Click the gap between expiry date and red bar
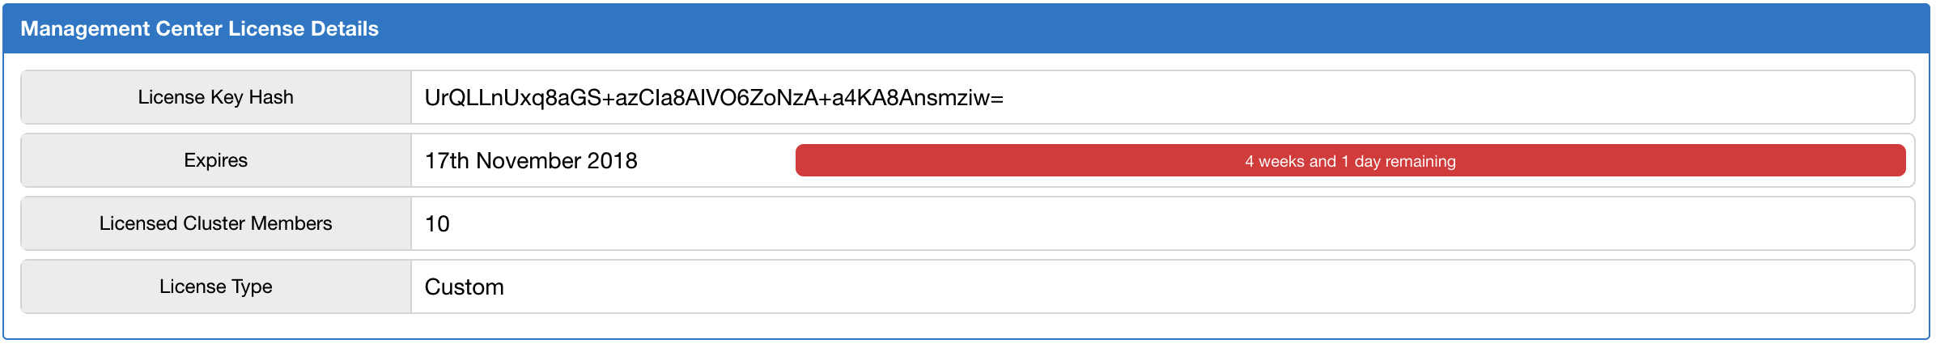Screen dimensions: 1936x348 [716, 161]
